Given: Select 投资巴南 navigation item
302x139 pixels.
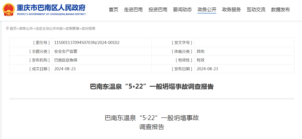Looking at the screenshot, I should click(158, 9).
